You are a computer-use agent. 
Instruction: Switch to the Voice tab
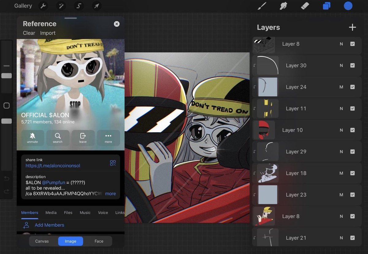tap(103, 212)
